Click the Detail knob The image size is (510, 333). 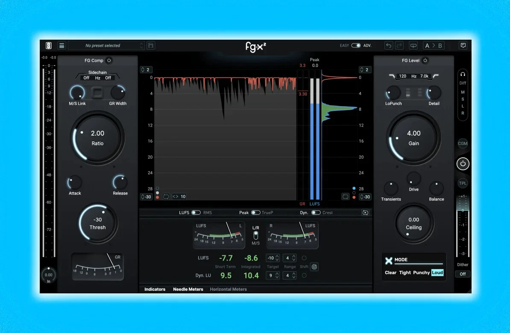pos(434,93)
